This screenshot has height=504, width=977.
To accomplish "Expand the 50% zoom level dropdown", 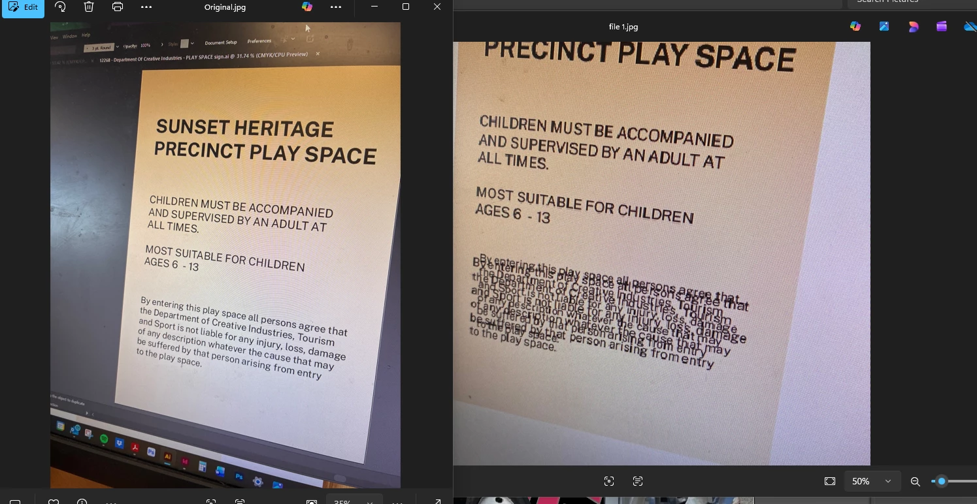I will (x=872, y=481).
